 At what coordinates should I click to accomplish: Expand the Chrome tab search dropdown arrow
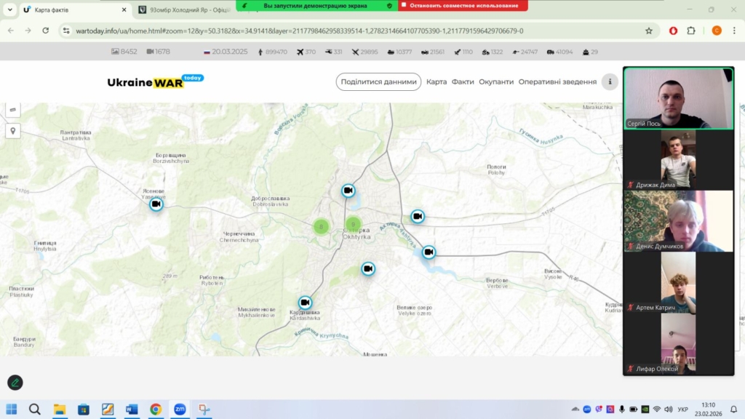[x=9, y=10]
